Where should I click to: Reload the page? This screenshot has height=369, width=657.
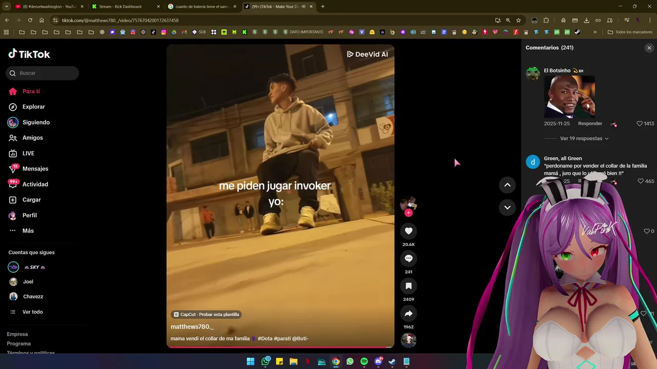pos(30,20)
